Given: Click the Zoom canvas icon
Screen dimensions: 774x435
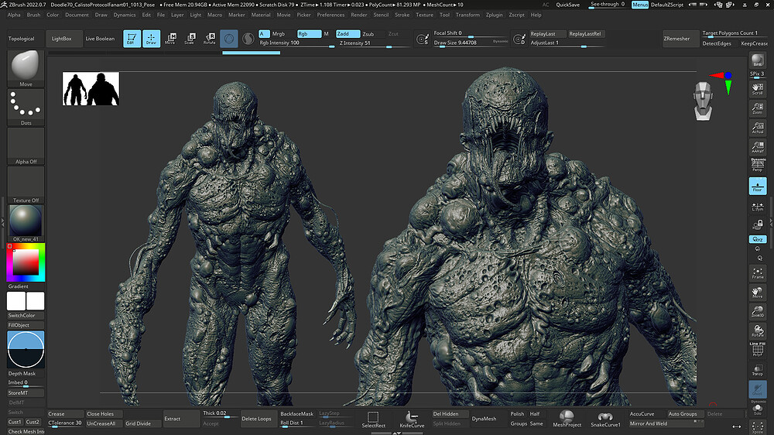Looking at the screenshot, I should point(757,108).
